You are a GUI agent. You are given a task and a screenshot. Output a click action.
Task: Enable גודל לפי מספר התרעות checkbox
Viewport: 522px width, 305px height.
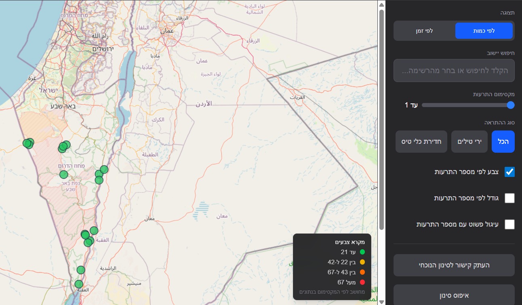click(509, 198)
